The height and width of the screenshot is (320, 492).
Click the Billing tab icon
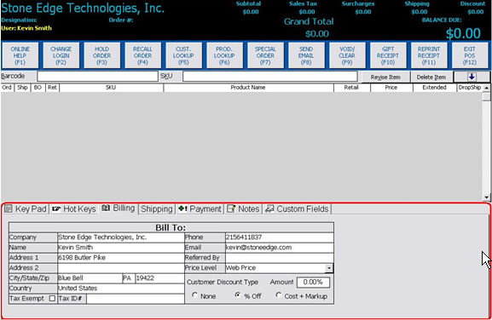[x=106, y=208]
